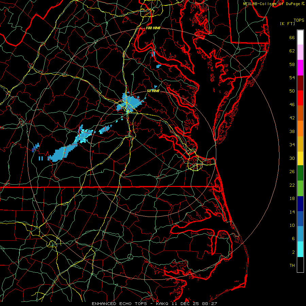This screenshot has height=306, width=306.
Task: Pick the bright orange legend swatch
Action: click(300, 129)
